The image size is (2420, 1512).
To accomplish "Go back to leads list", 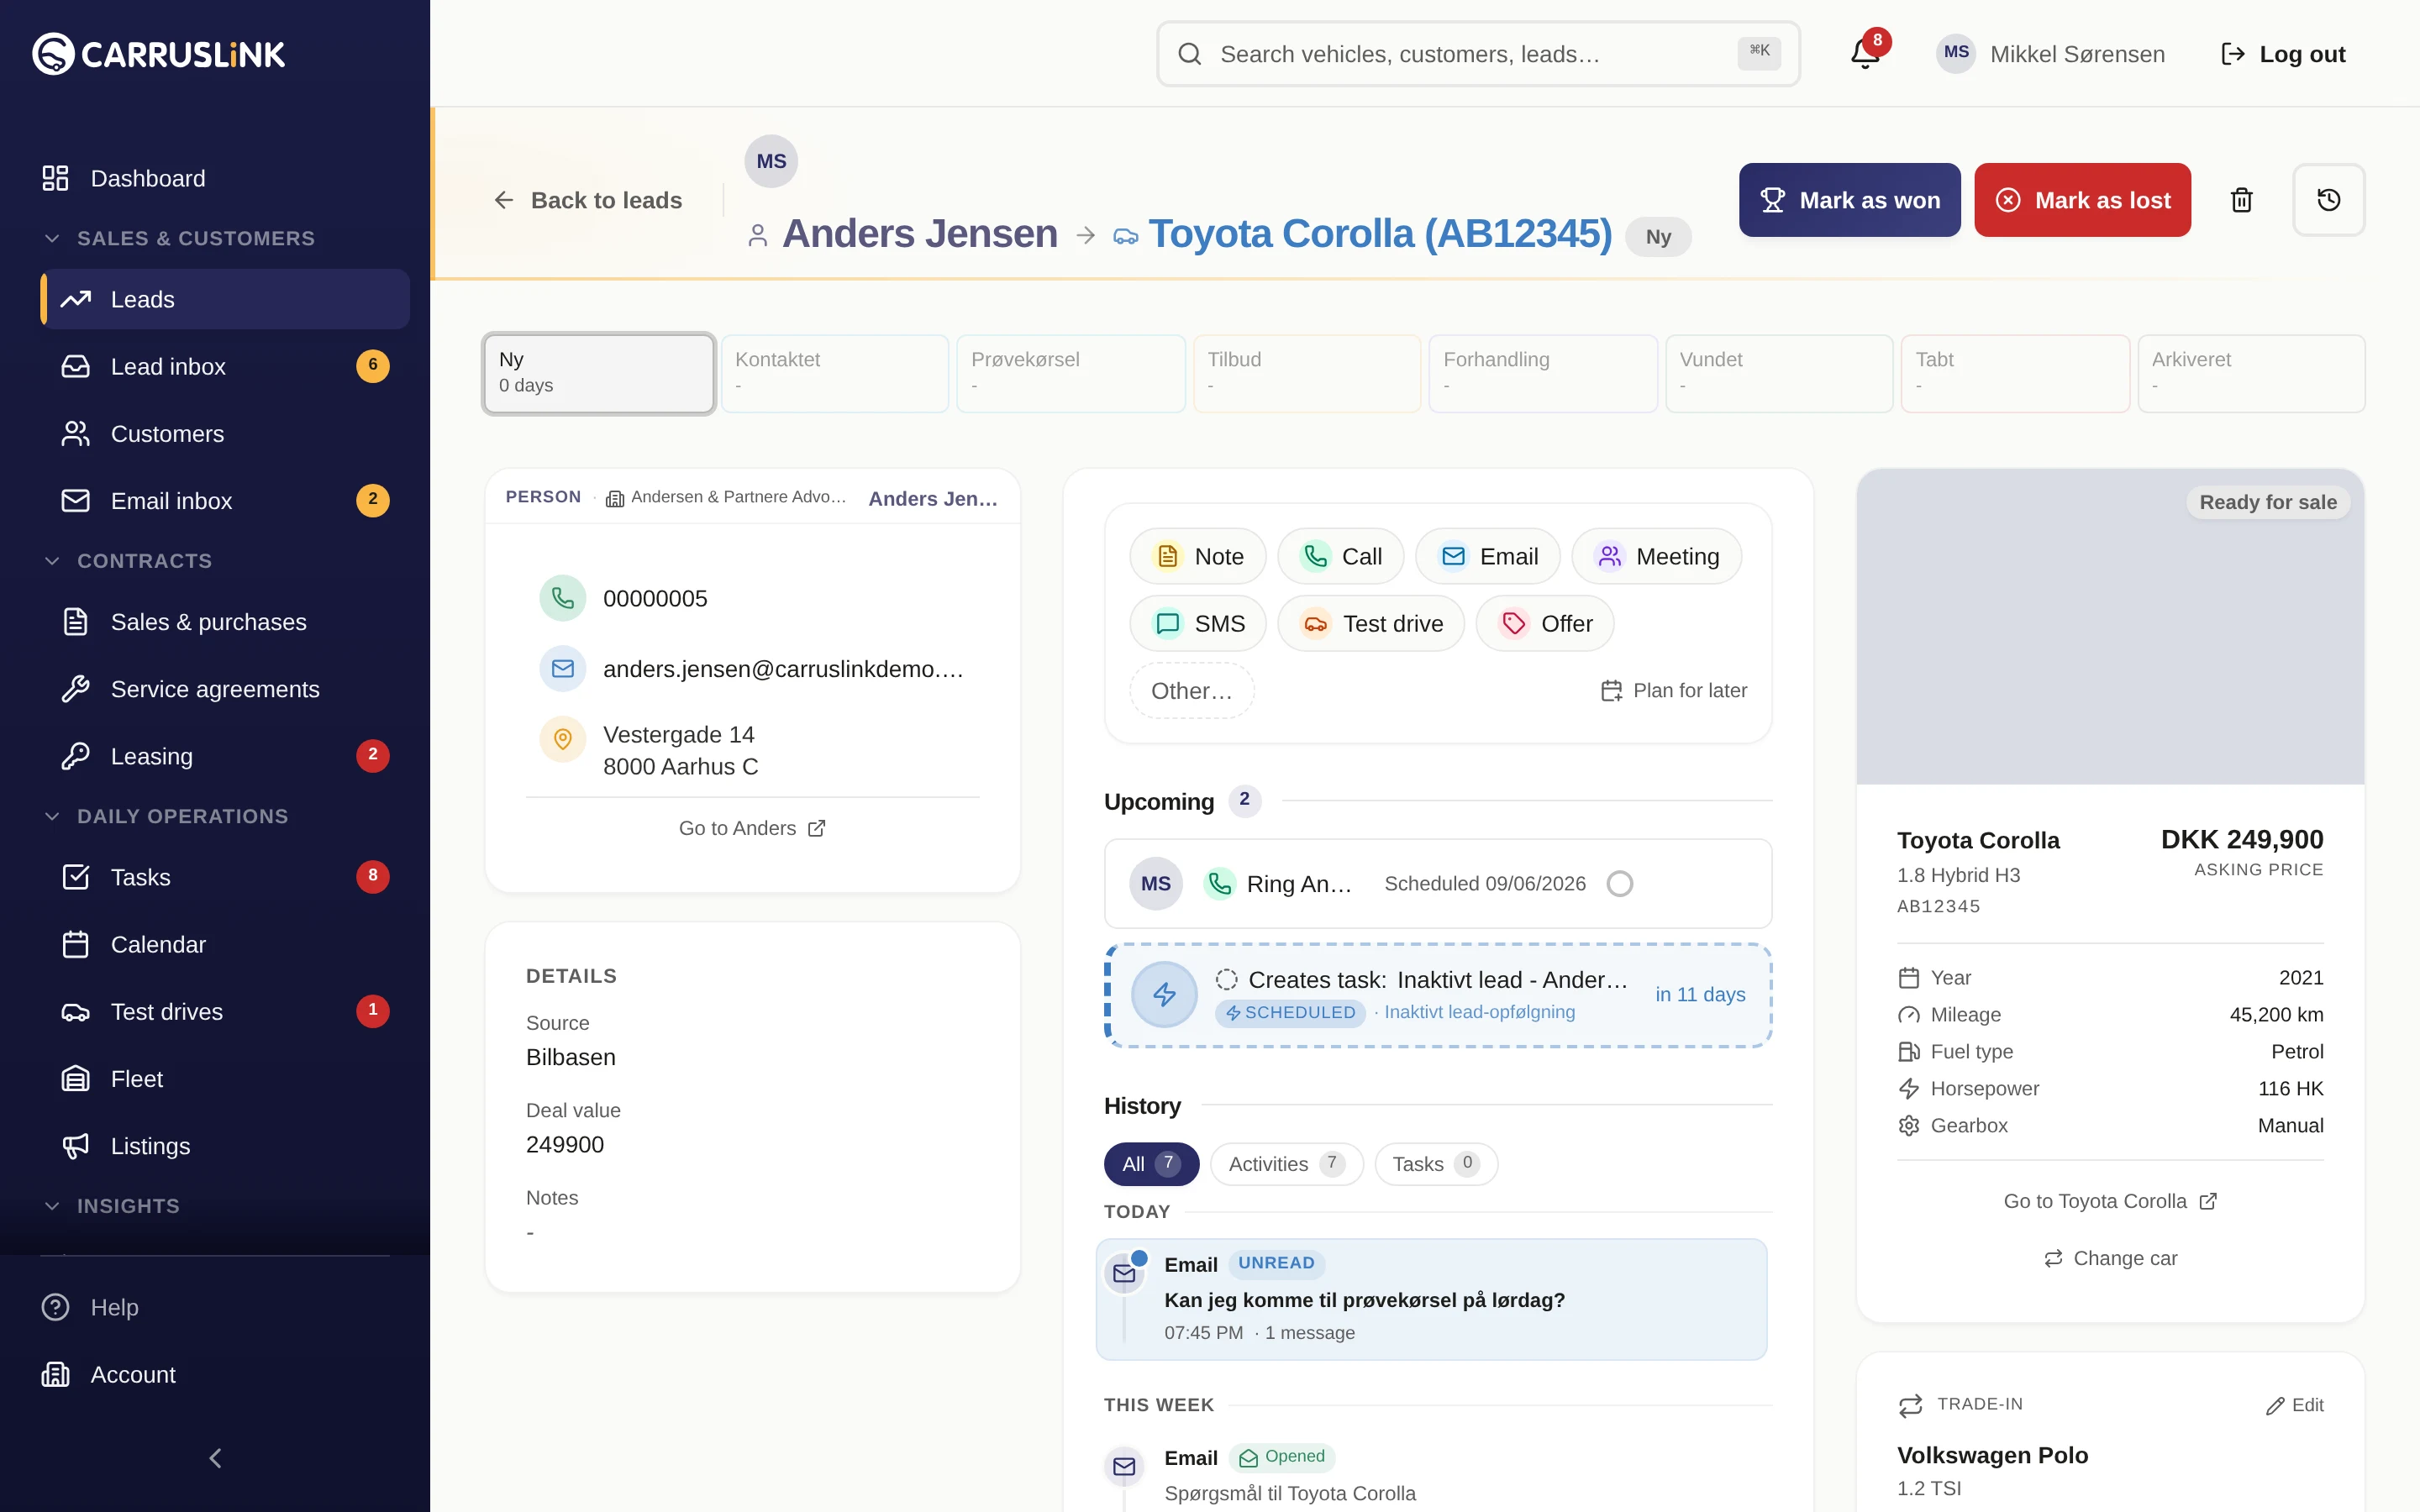I will 588,200.
